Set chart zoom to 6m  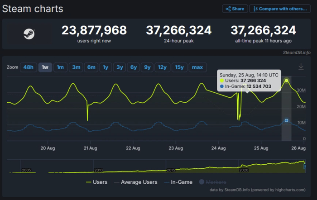(x=91, y=67)
